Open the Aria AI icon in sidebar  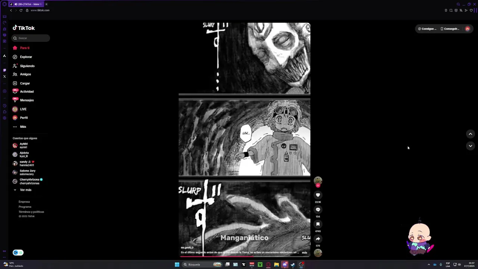coord(4,56)
